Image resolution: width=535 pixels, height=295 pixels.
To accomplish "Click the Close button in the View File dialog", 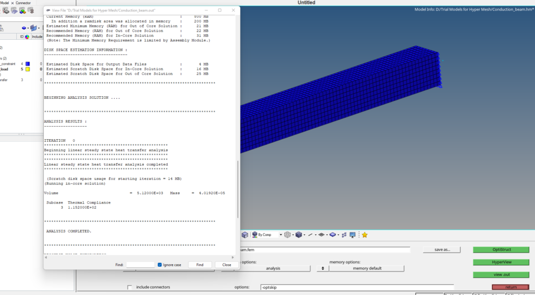I will (x=227, y=265).
